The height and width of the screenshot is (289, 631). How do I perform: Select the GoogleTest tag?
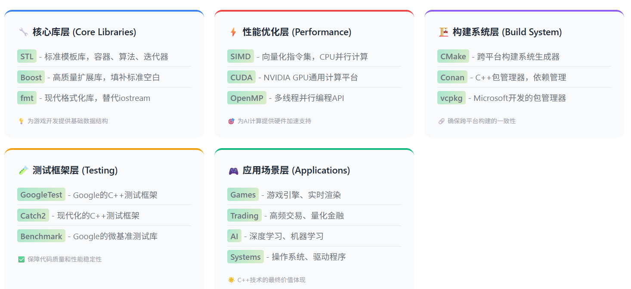tap(41, 195)
